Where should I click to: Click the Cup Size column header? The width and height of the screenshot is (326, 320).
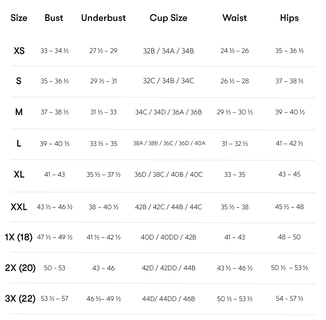point(168,18)
